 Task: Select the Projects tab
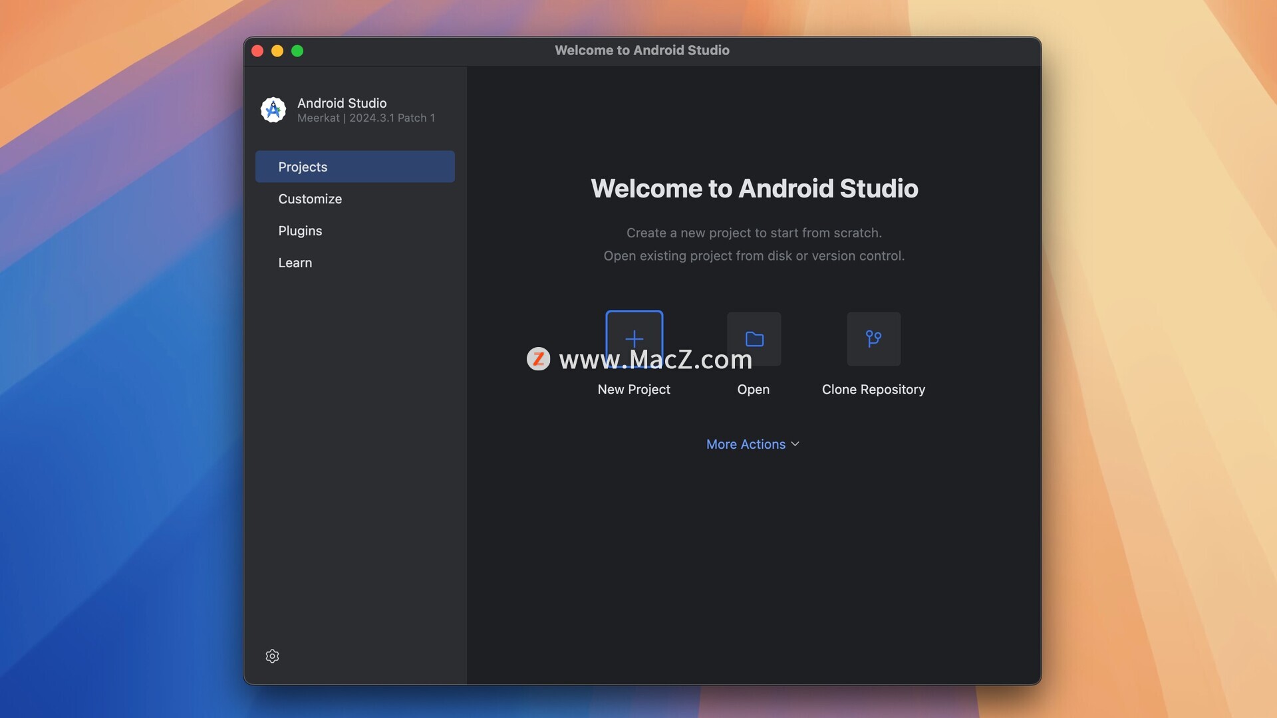coord(355,167)
